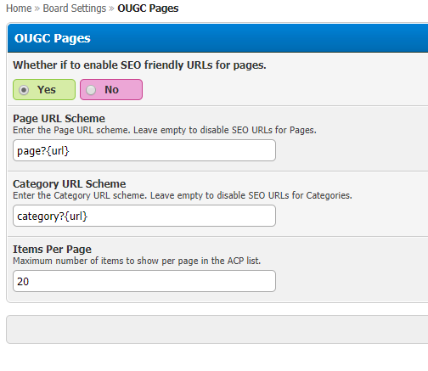Go to the Home breadcrumb link
This screenshot has width=428, height=371.
click(19, 8)
